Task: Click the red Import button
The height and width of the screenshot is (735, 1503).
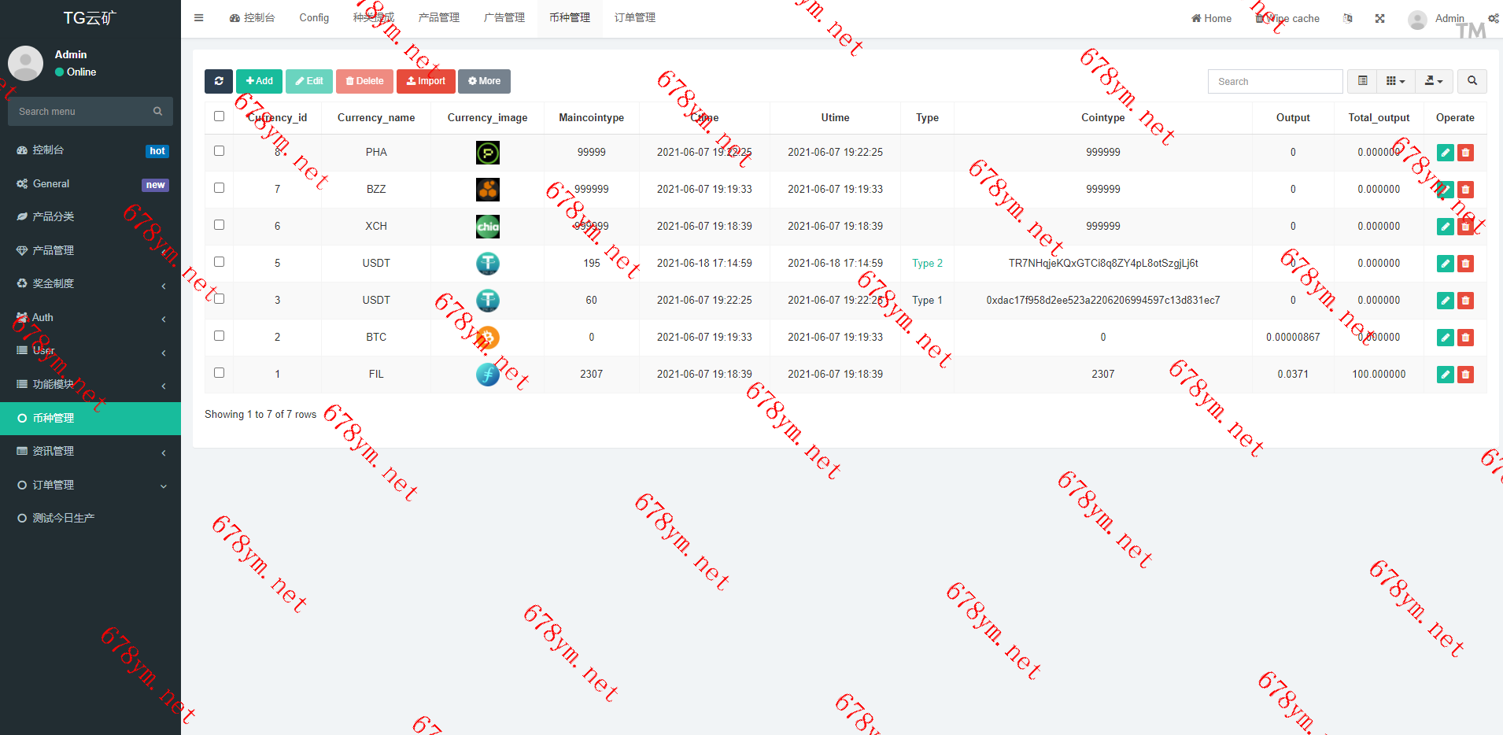Action: (426, 81)
